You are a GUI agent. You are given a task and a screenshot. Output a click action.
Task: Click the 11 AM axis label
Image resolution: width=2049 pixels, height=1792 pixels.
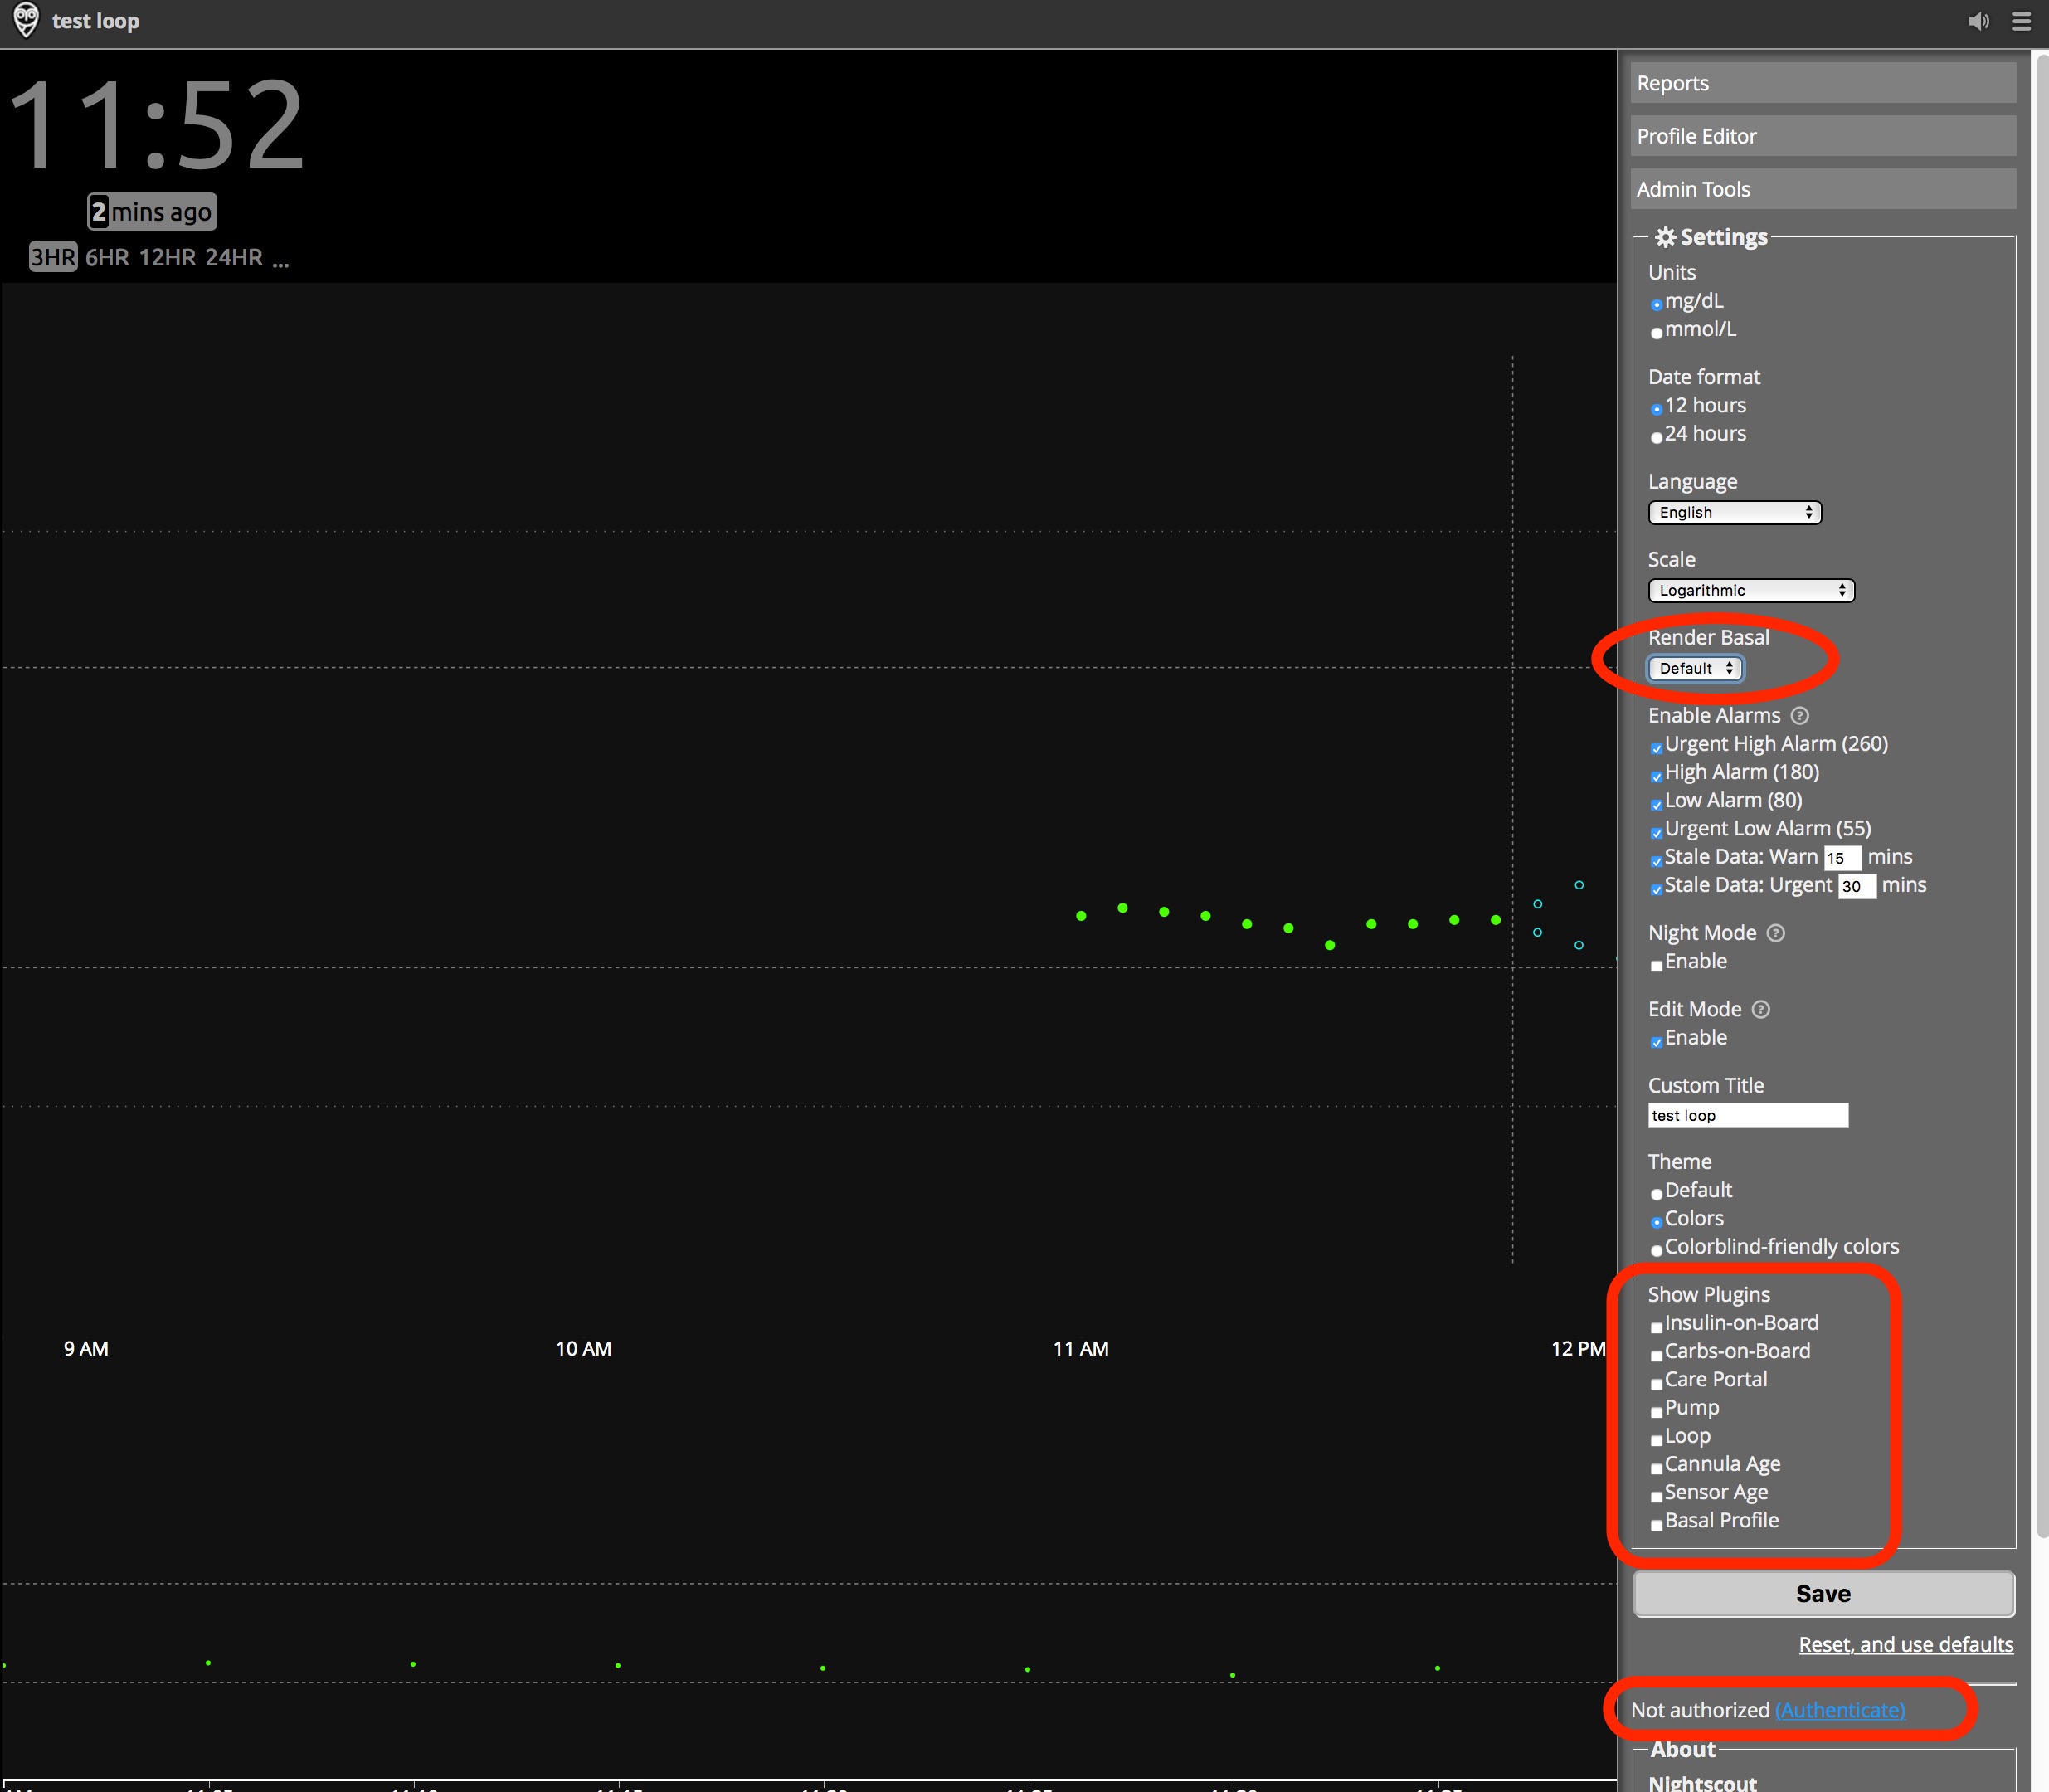pyautogui.click(x=1080, y=1348)
